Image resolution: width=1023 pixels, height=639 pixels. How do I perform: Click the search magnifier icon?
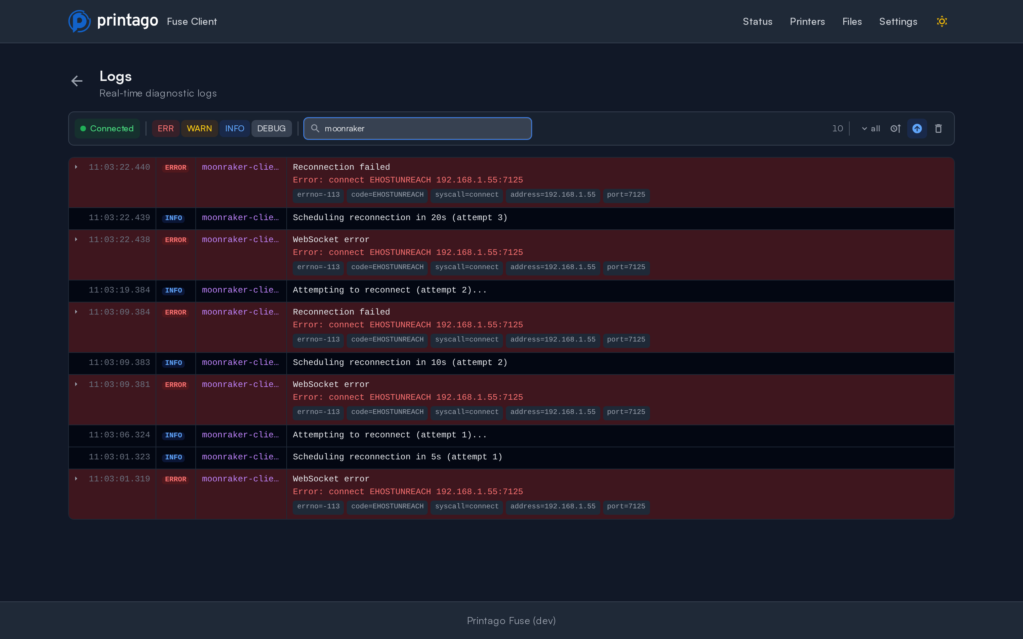315,129
